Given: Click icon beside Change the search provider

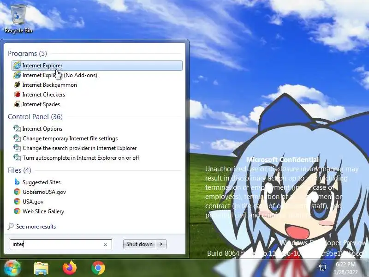Looking at the screenshot, I should click(x=17, y=148).
